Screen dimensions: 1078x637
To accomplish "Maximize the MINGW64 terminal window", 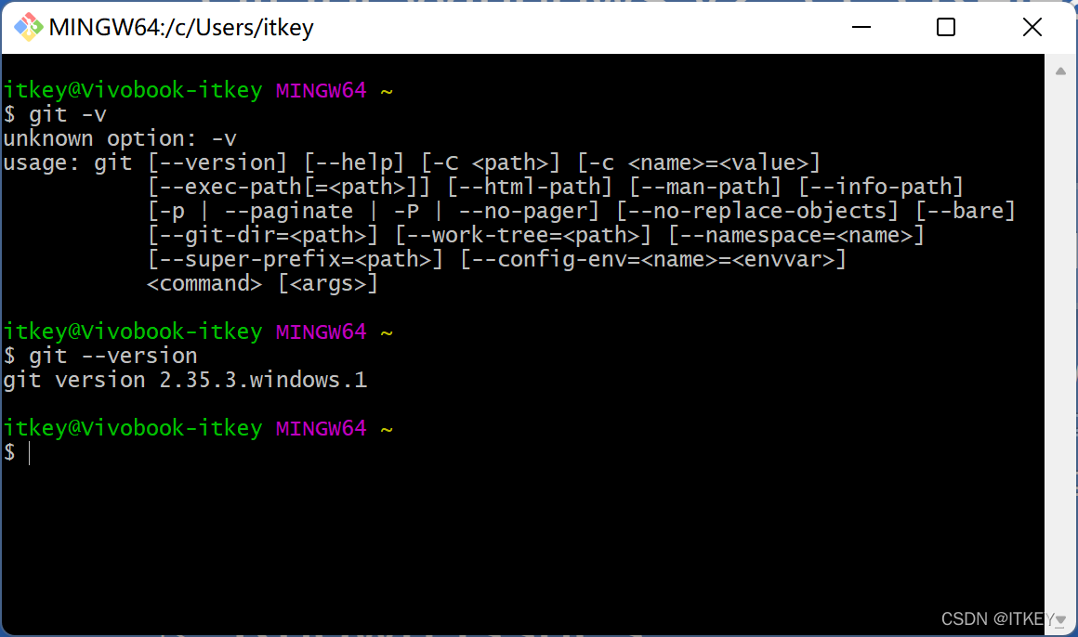I will pyautogui.click(x=946, y=27).
